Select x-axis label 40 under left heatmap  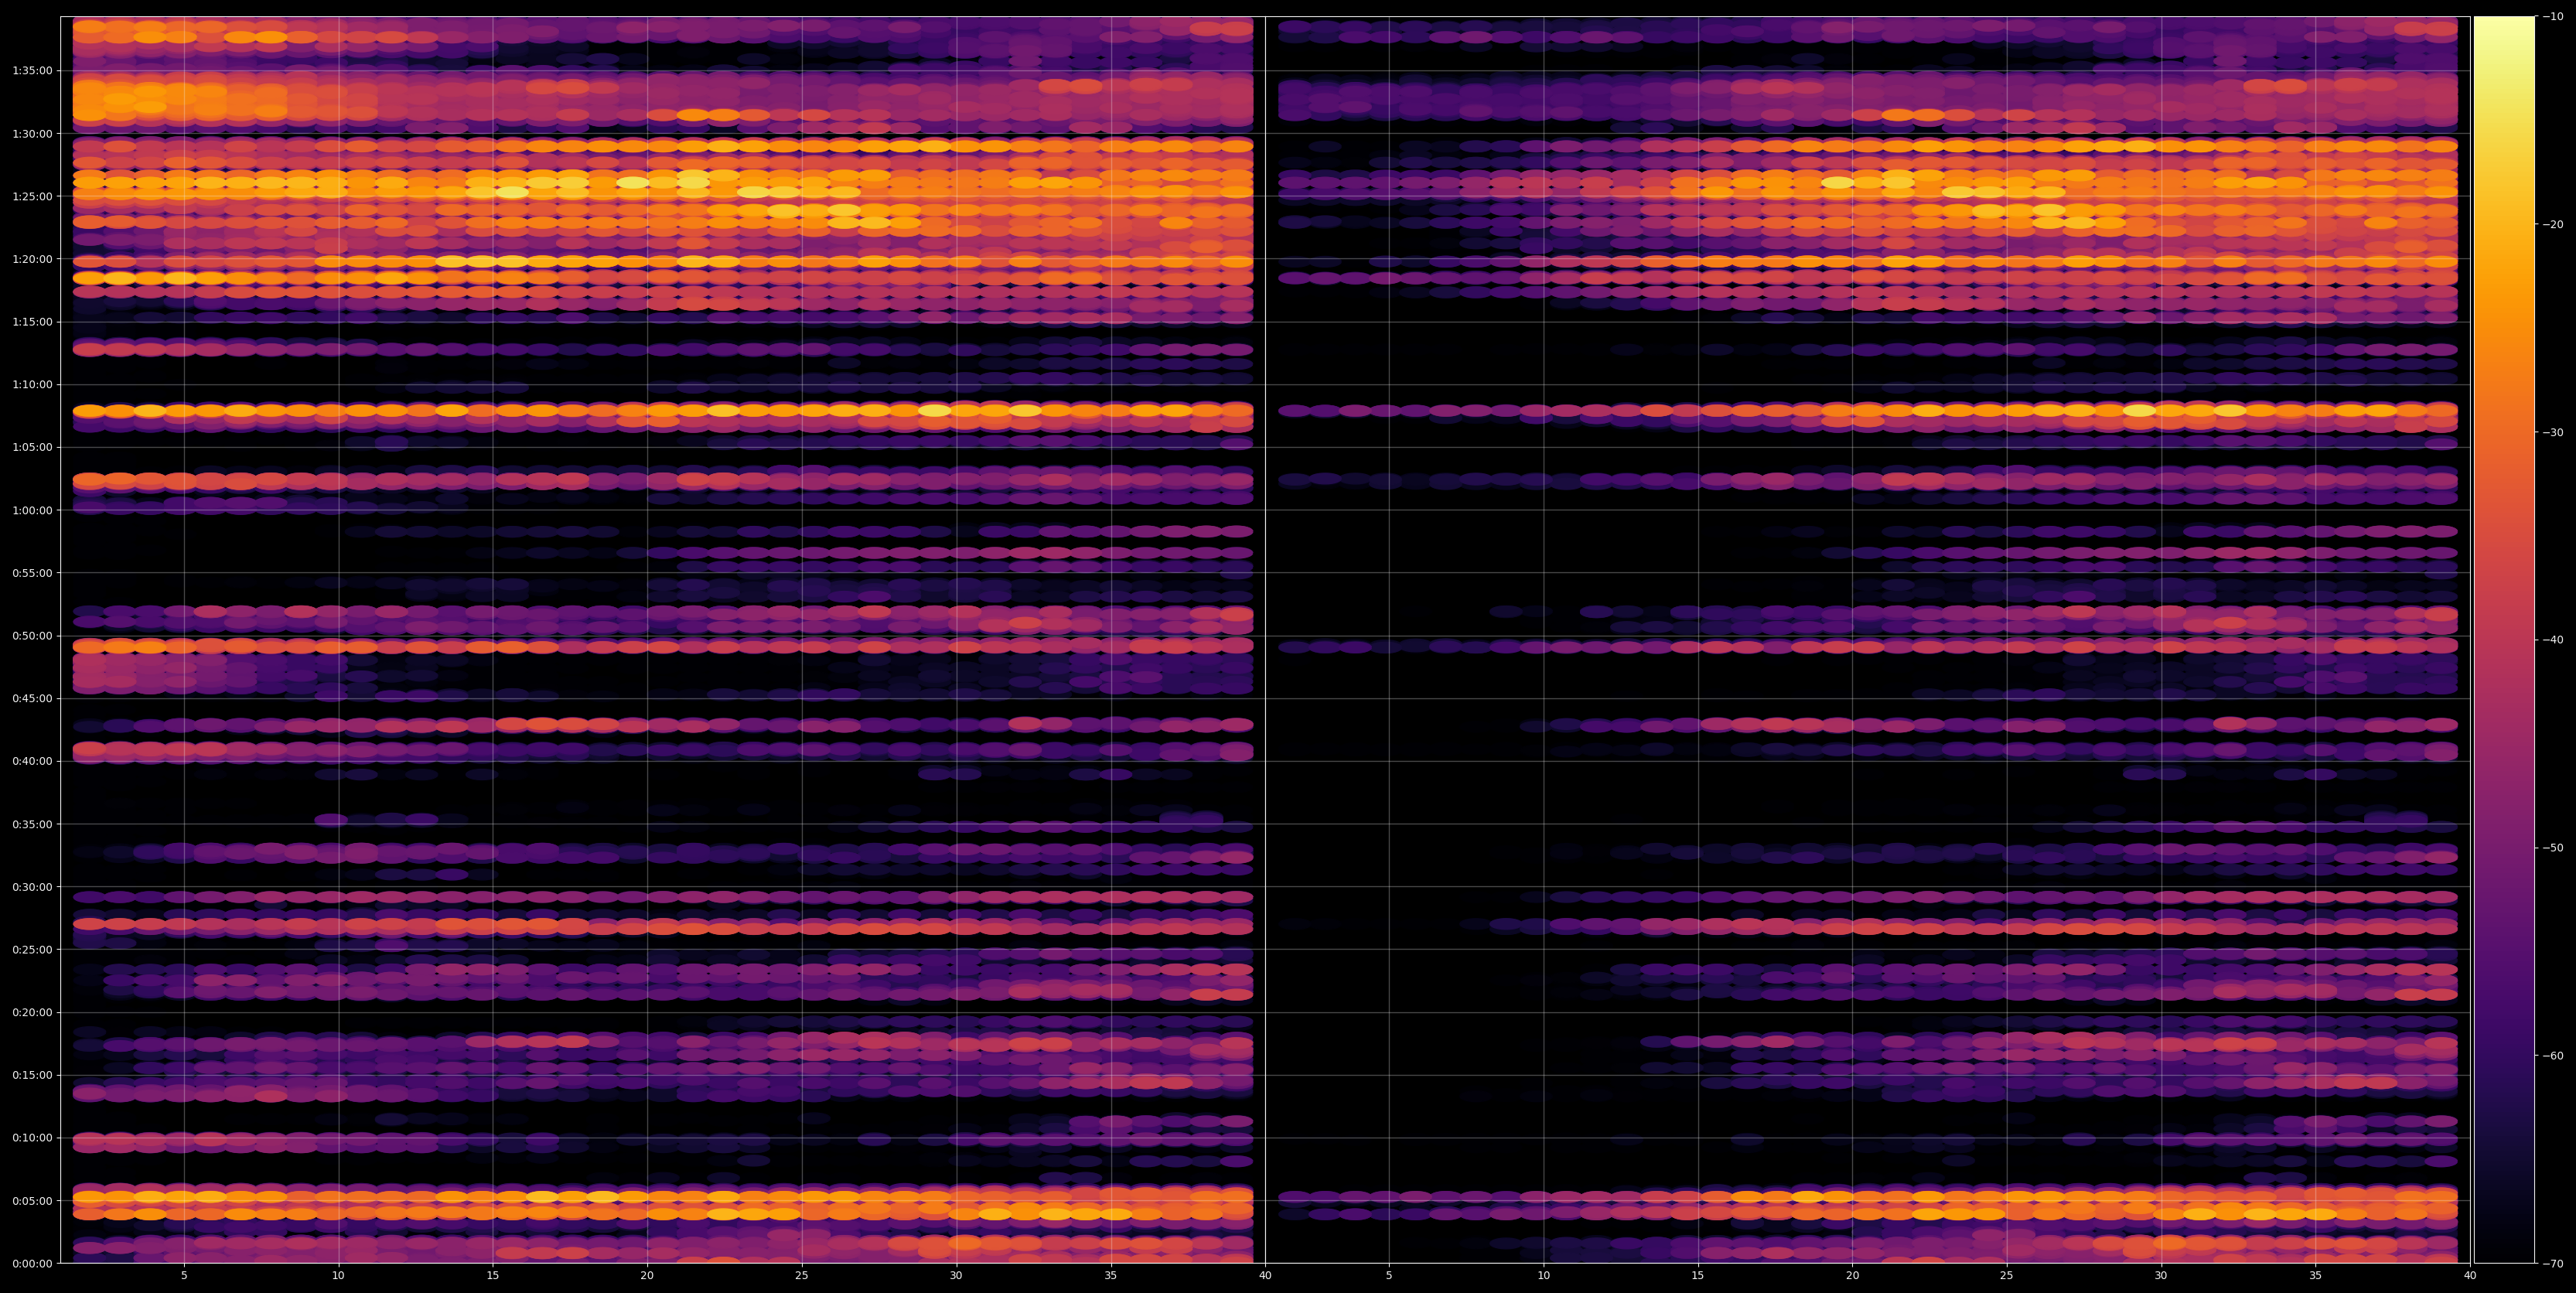pyautogui.click(x=1265, y=1276)
